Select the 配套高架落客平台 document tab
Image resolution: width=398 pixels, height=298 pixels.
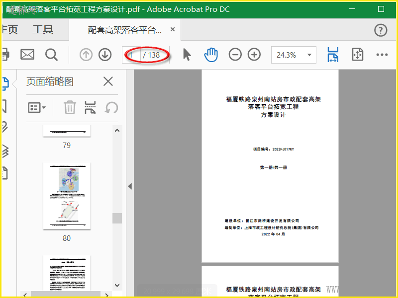point(125,30)
